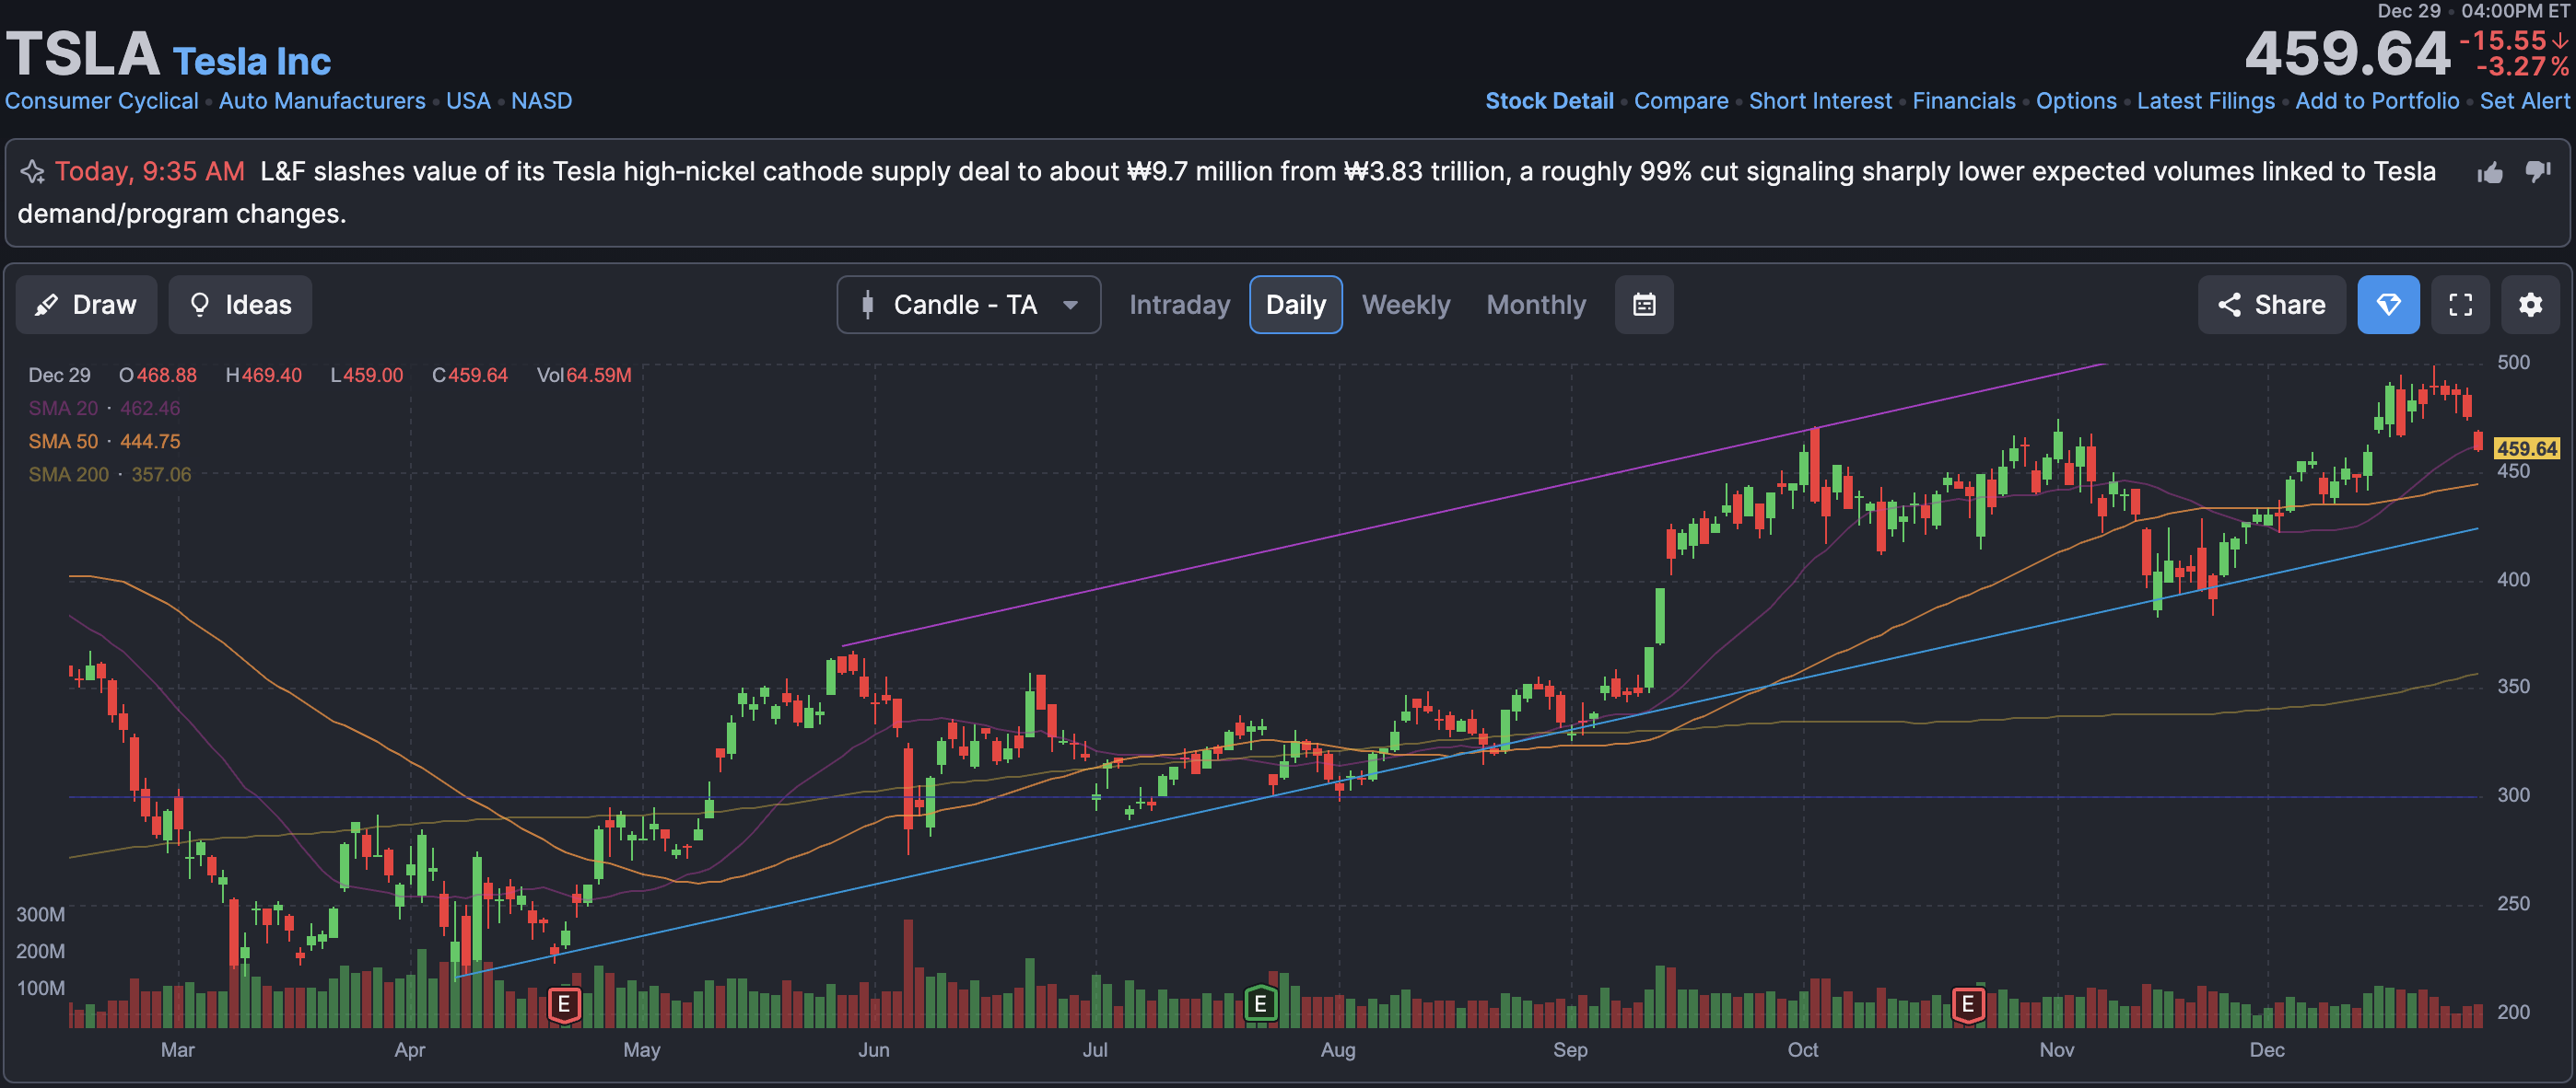Click the April earnings E marker
Image resolution: width=2576 pixels, height=1088 pixels.
pos(564,1004)
